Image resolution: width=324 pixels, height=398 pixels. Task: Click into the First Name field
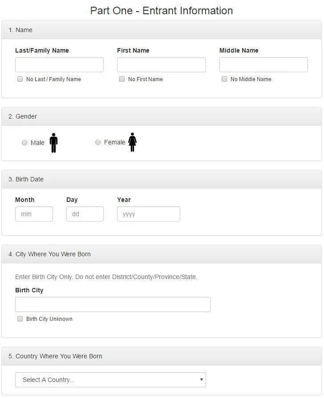[x=161, y=65]
